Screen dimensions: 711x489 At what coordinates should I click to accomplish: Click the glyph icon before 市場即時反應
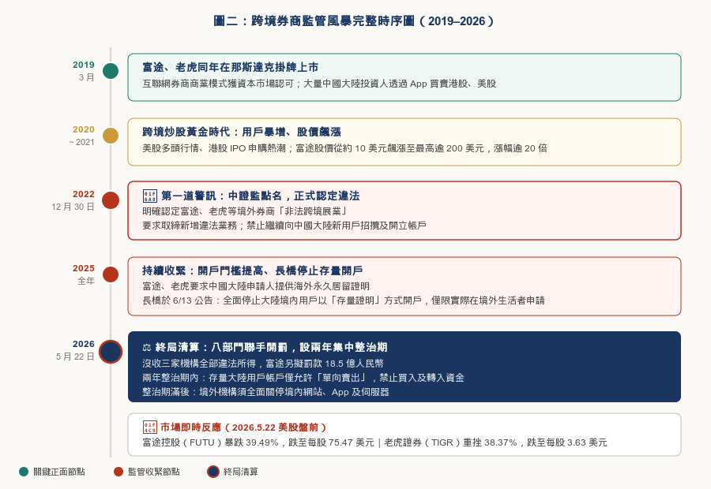150,427
